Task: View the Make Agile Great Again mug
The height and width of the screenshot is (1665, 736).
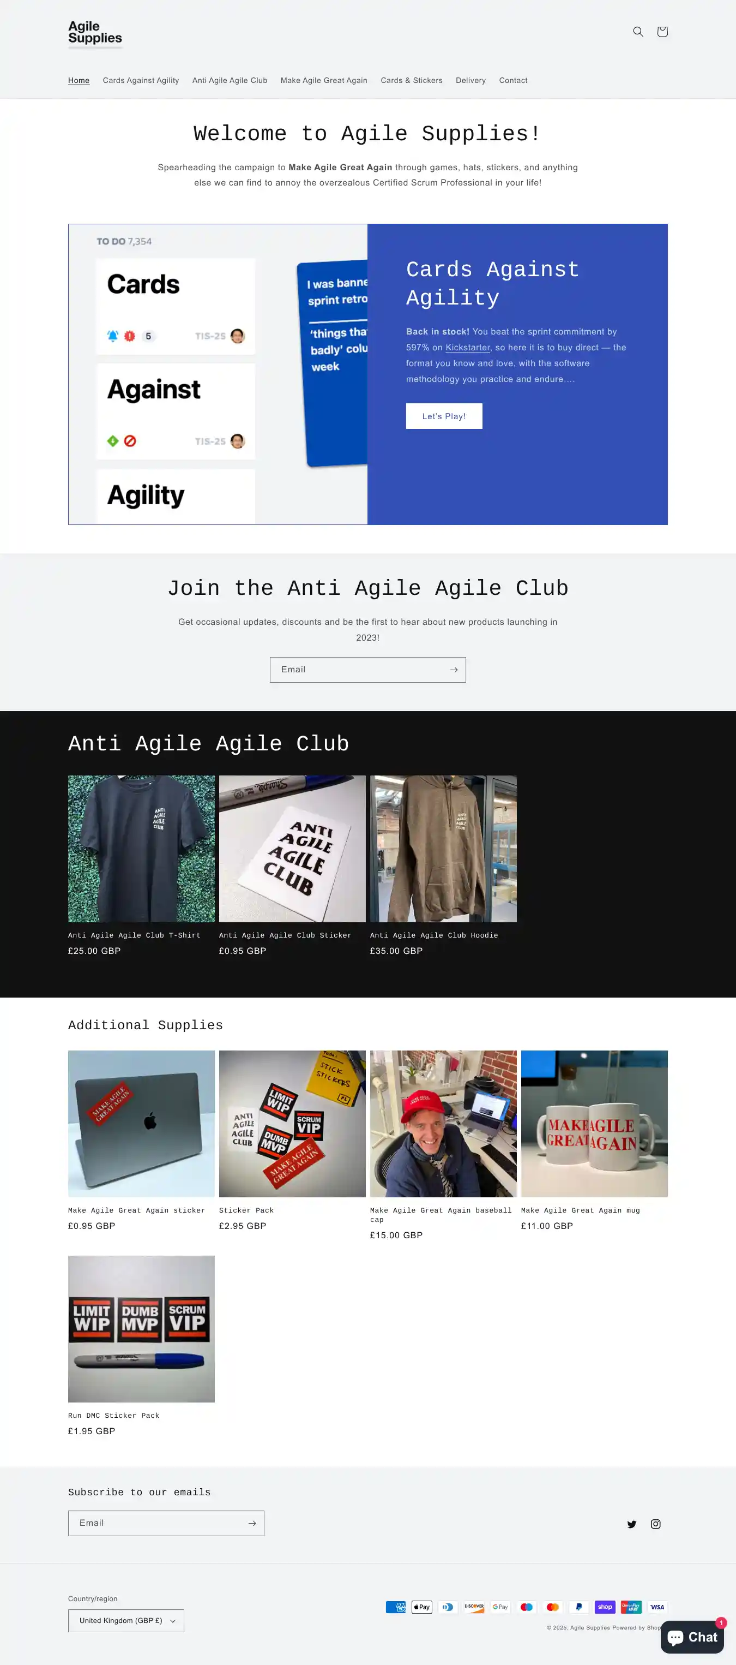Action: [x=594, y=1124]
